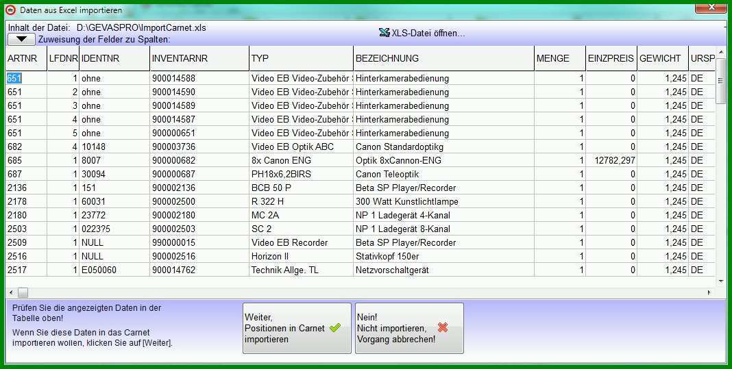The image size is (732, 369).
Task: Click the Netzvorschaltgerät cell
Action: 444,270
